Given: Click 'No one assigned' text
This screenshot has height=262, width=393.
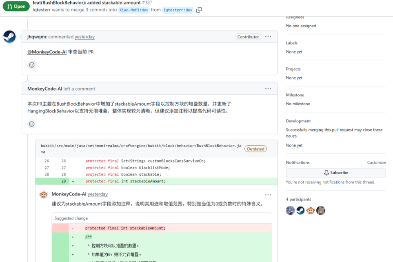Looking at the screenshot, I should 301,26.
